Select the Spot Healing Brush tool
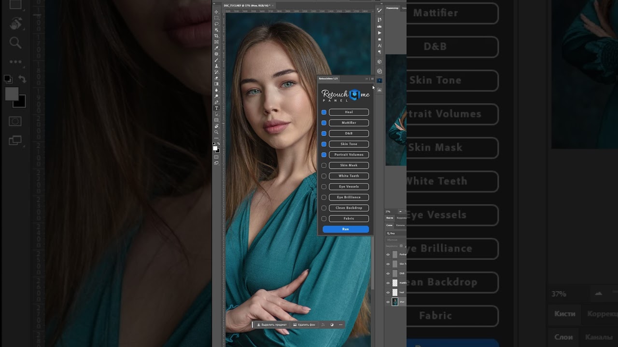This screenshot has height=347, width=618. coord(216,53)
